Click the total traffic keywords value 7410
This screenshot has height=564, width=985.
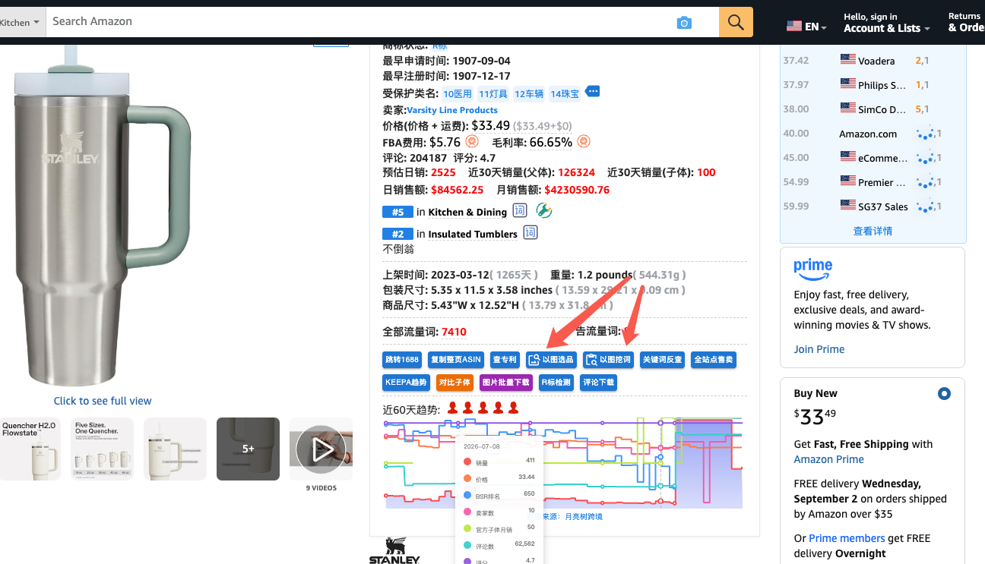click(454, 332)
